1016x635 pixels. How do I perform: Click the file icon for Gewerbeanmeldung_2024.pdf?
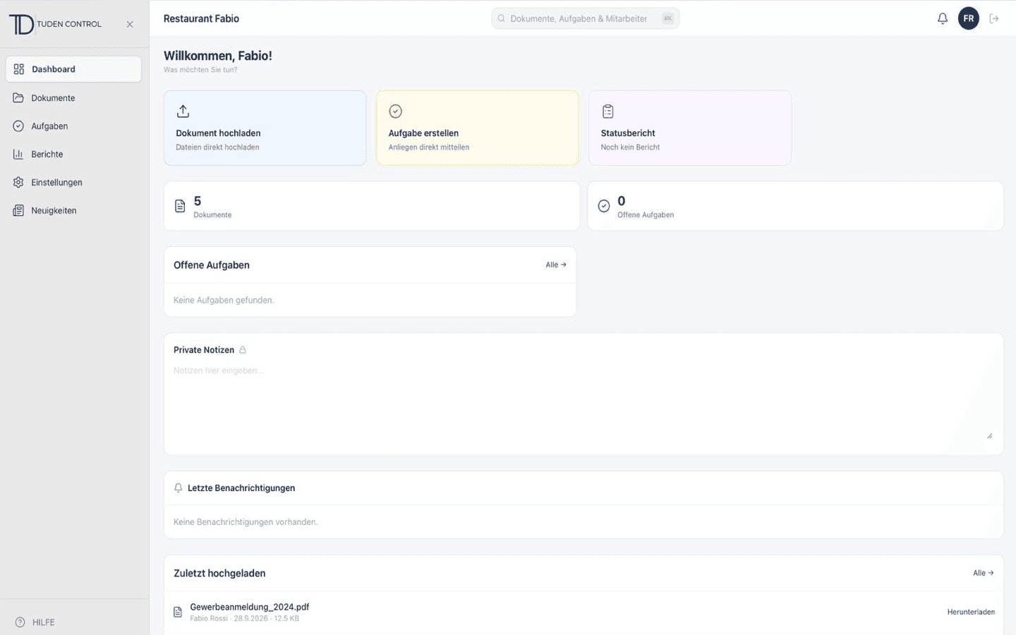(x=178, y=612)
